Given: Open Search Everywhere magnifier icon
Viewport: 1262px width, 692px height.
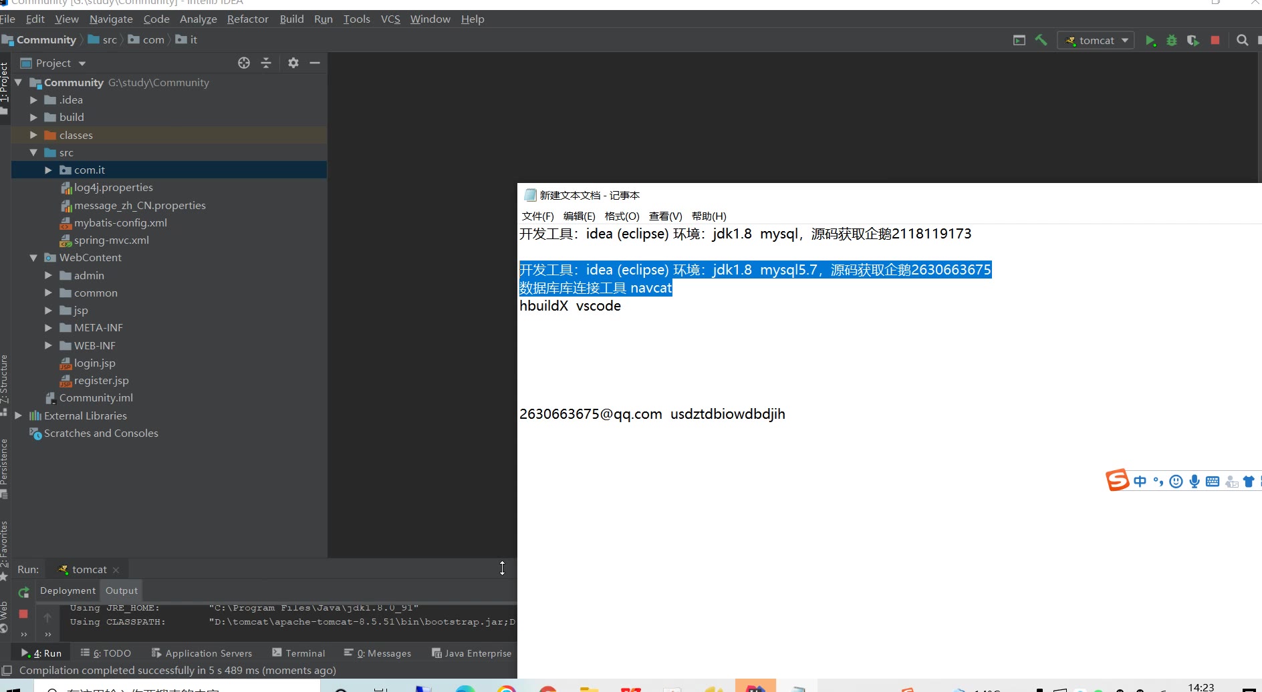Looking at the screenshot, I should [1243, 40].
